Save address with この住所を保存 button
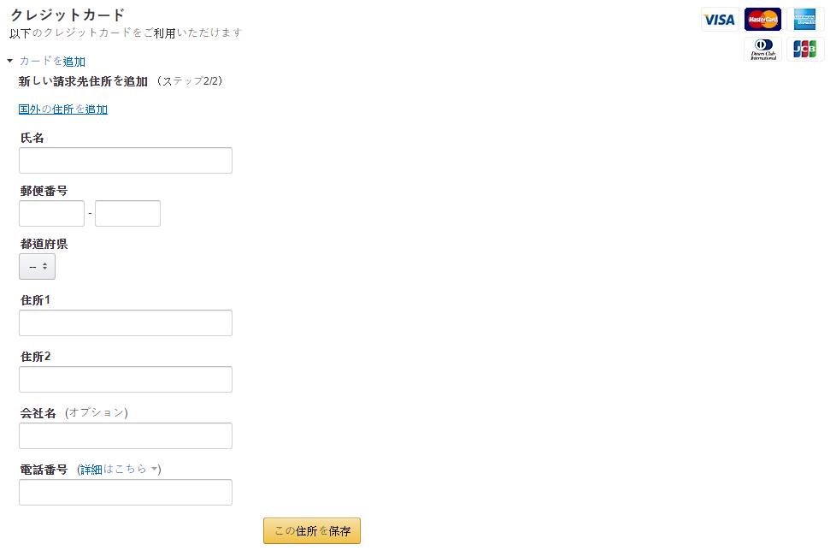 [312, 531]
